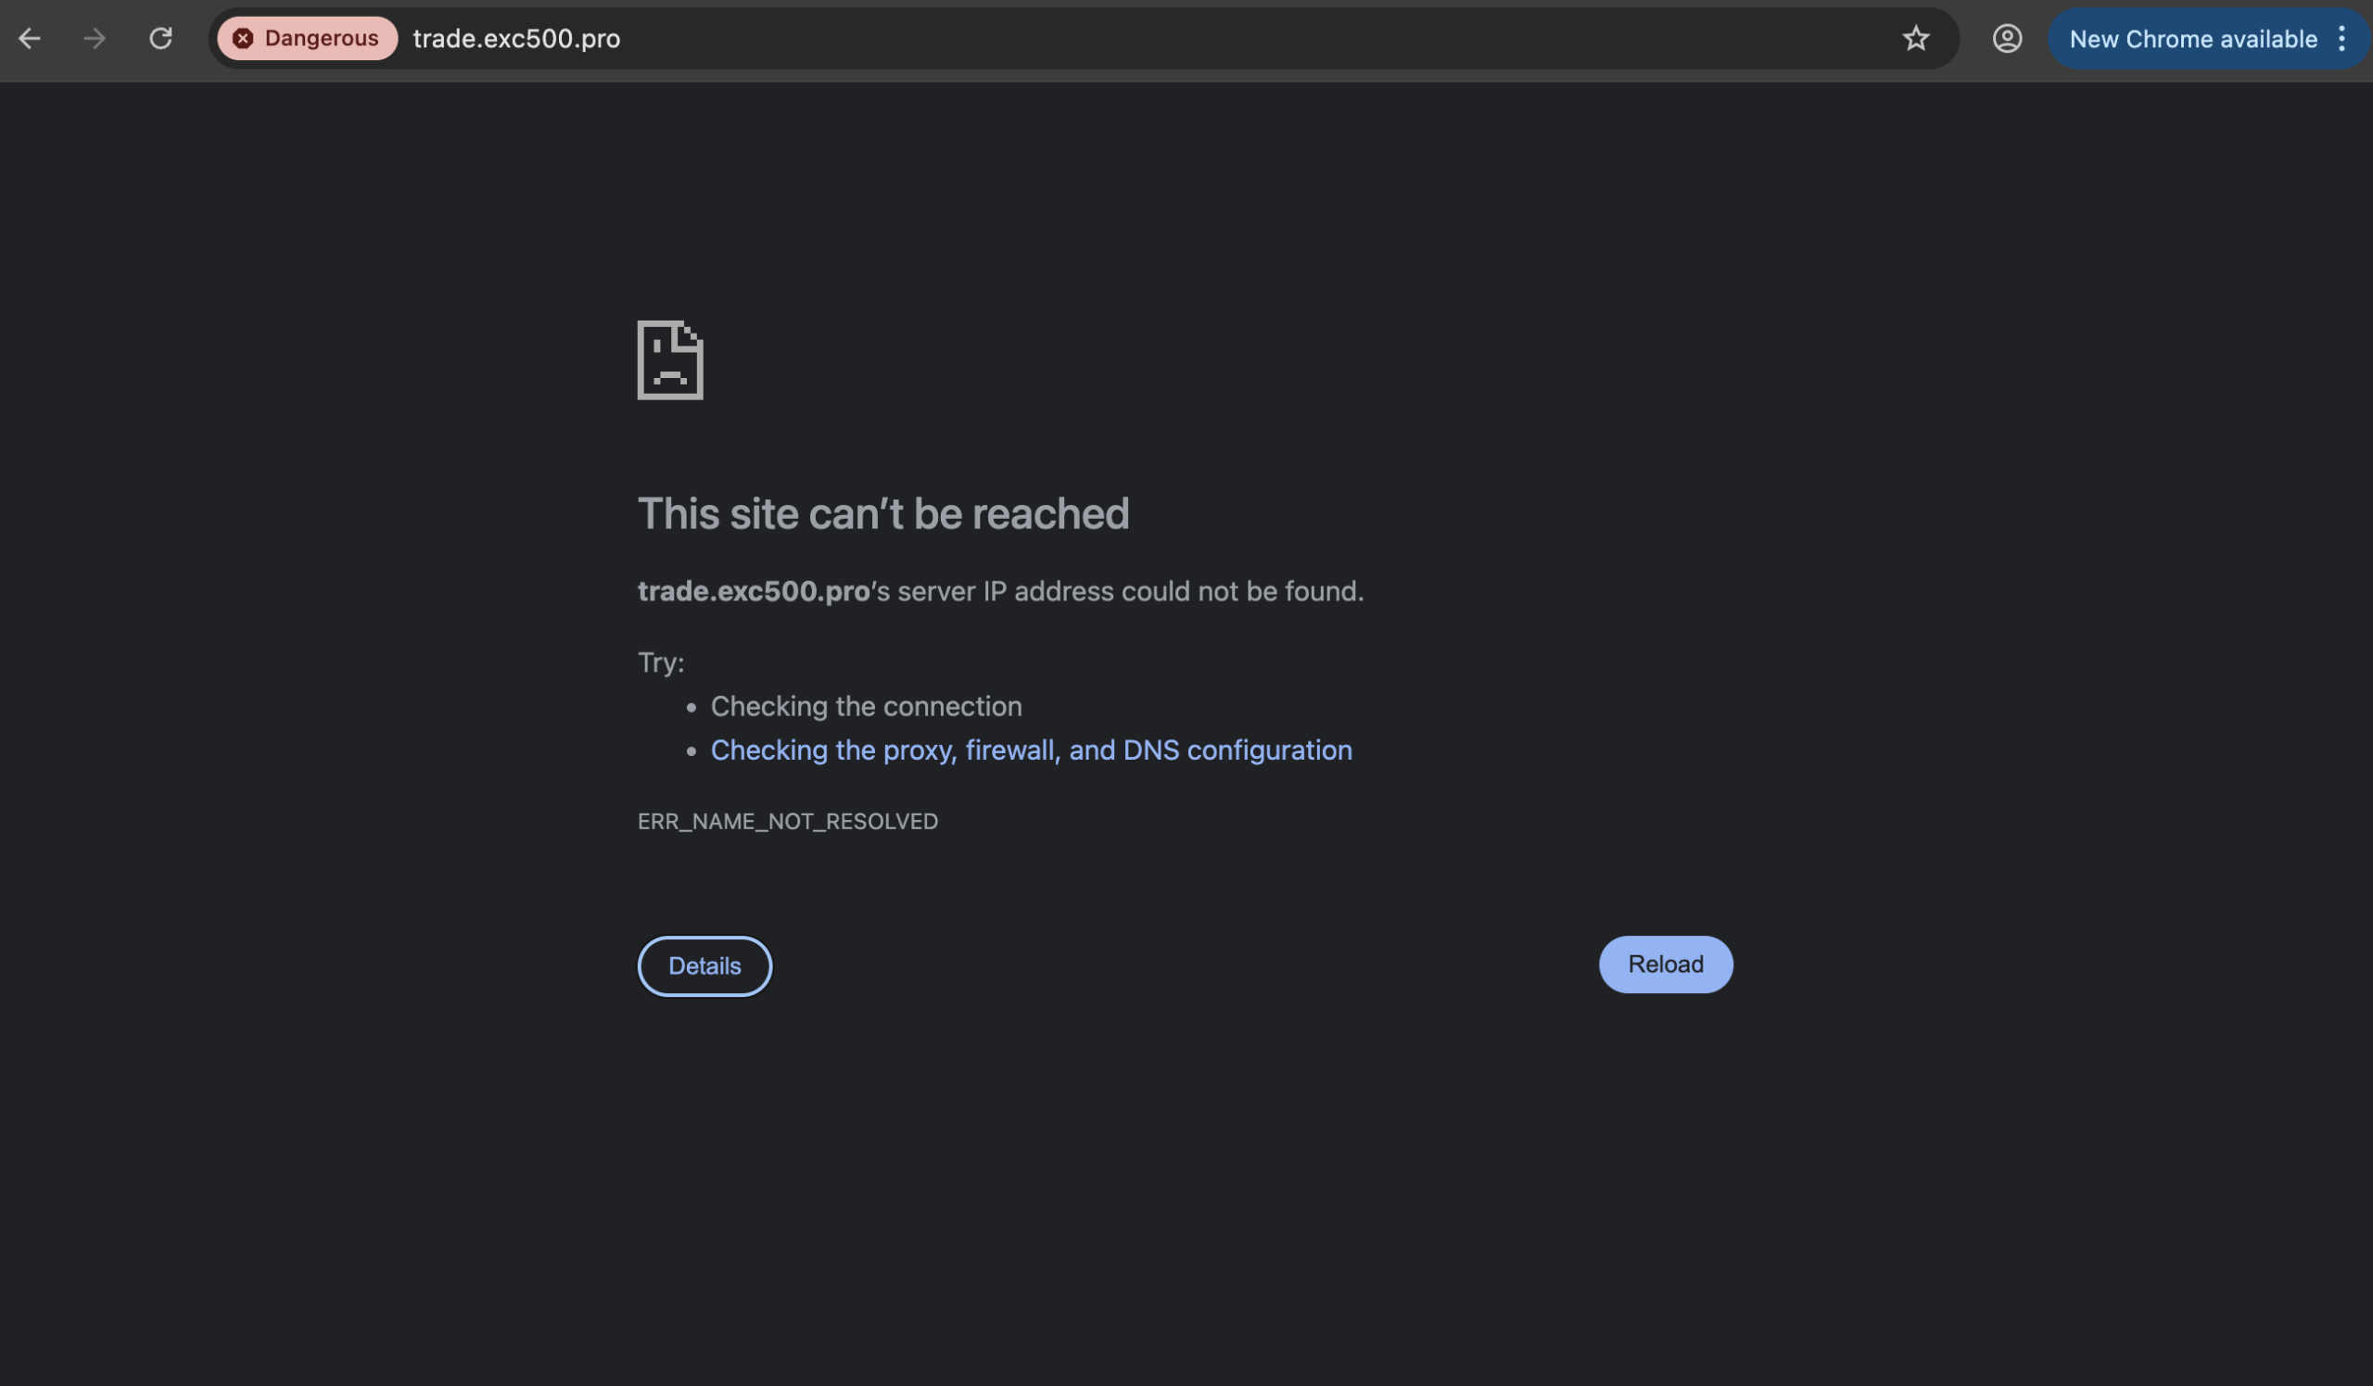This screenshot has width=2373, height=1386.
Task: Click the bold trade.exc500.pro in the message
Action: (x=754, y=591)
